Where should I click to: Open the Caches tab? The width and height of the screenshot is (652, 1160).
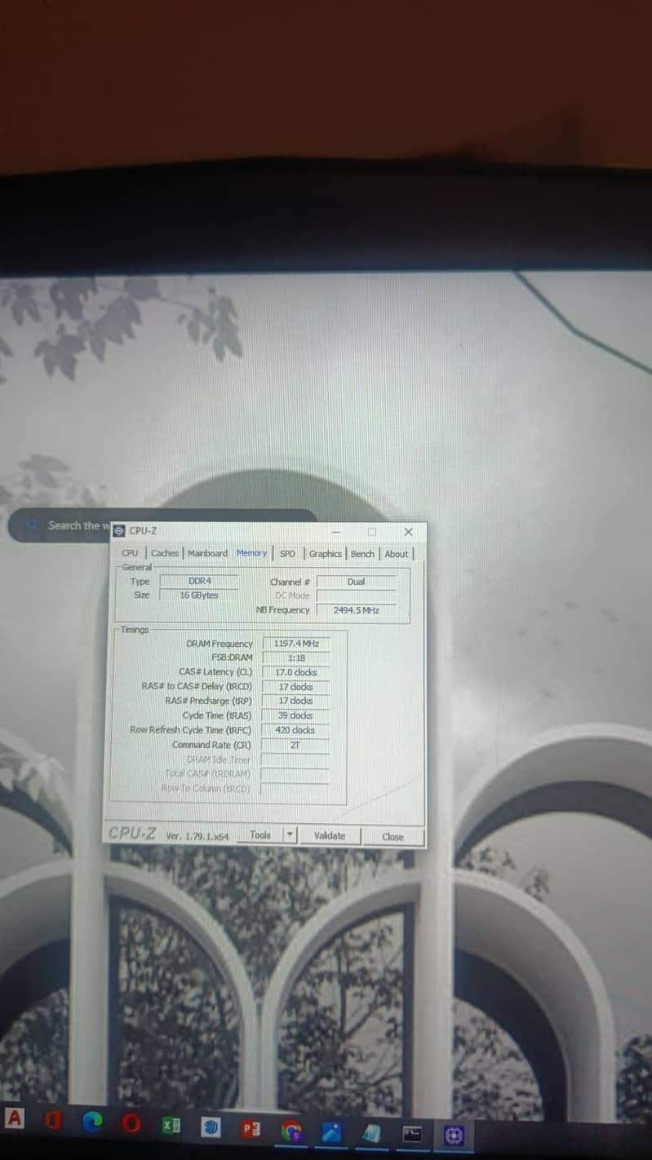pyautogui.click(x=165, y=553)
